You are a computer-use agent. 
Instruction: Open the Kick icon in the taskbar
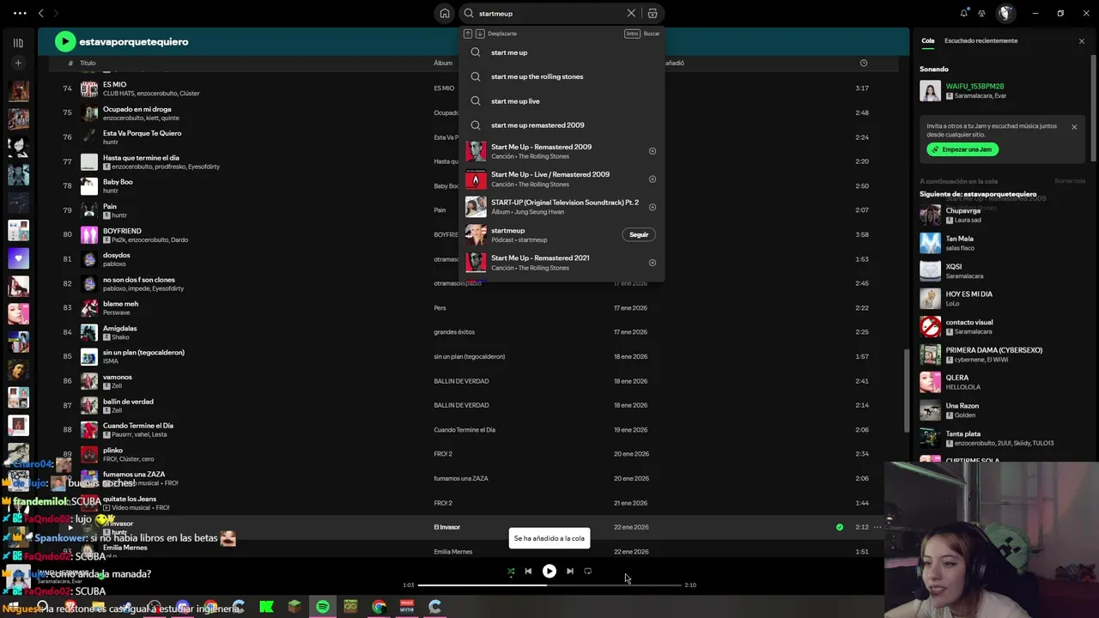point(266,607)
